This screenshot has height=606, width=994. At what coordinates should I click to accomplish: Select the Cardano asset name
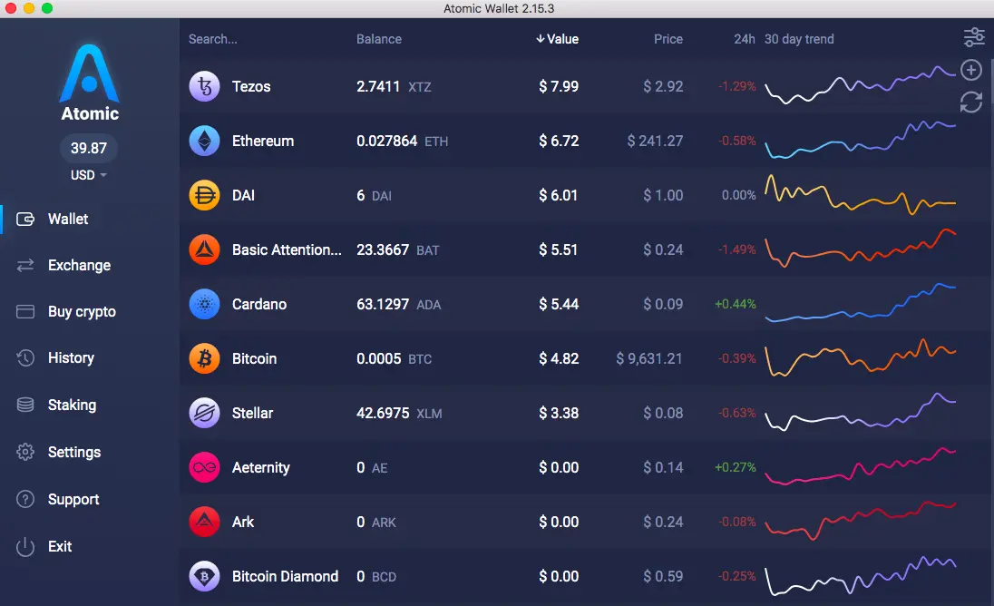[x=259, y=304]
